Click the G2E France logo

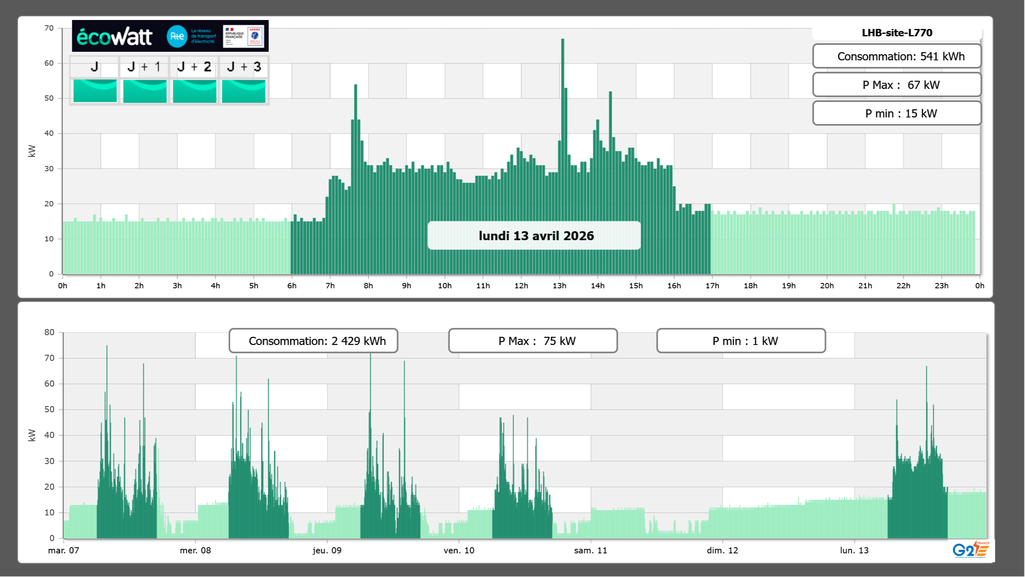971,550
